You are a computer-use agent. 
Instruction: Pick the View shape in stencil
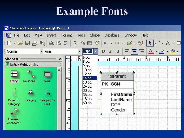pos(47,76)
